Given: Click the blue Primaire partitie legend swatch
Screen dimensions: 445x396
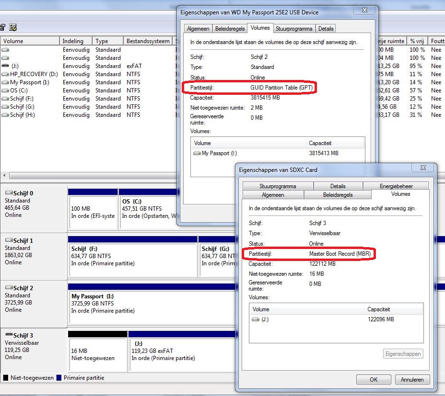Looking at the screenshot, I should pos(59,378).
